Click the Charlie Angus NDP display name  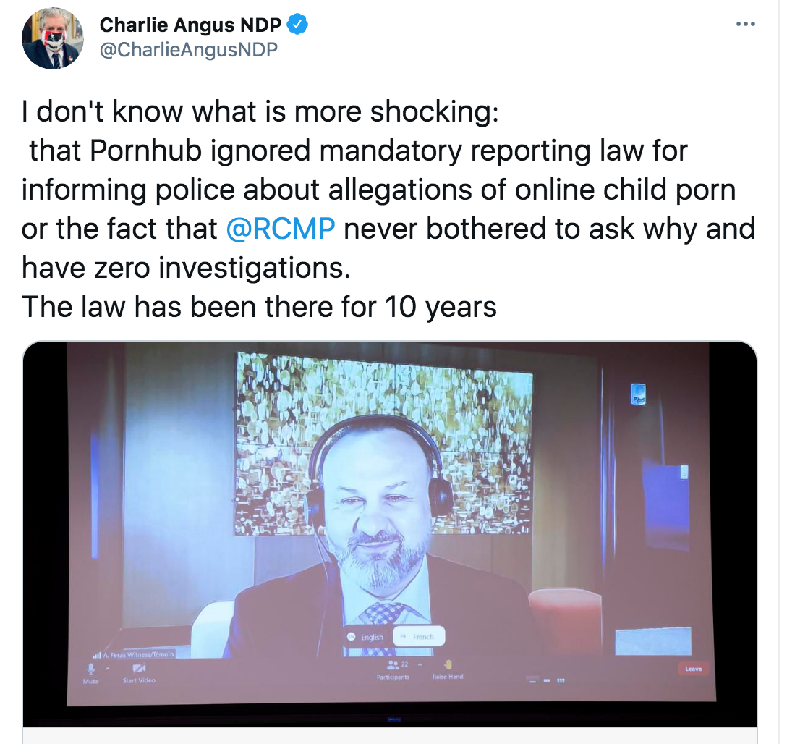191,25
